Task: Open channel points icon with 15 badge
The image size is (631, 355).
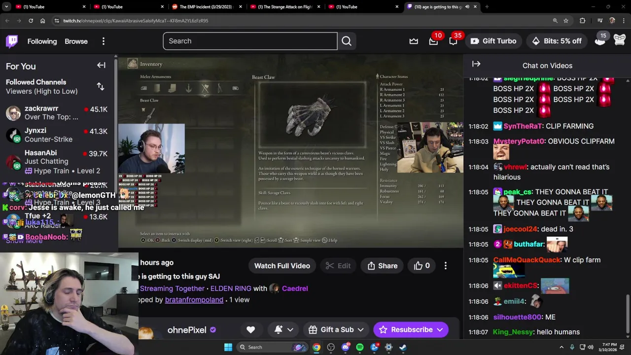Action: [600, 41]
